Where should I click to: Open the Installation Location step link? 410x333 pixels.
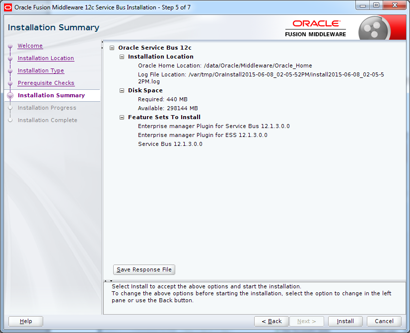[x=46, y=58]
